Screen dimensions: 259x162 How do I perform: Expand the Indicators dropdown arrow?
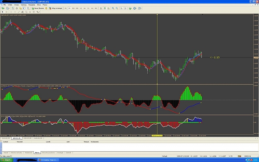pyautogui.click(x=132, y=8)
